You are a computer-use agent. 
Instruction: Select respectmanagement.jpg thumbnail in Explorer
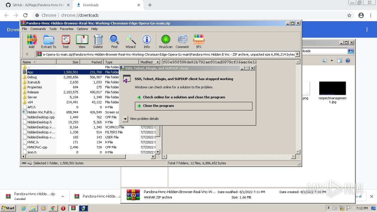(333, 92)
